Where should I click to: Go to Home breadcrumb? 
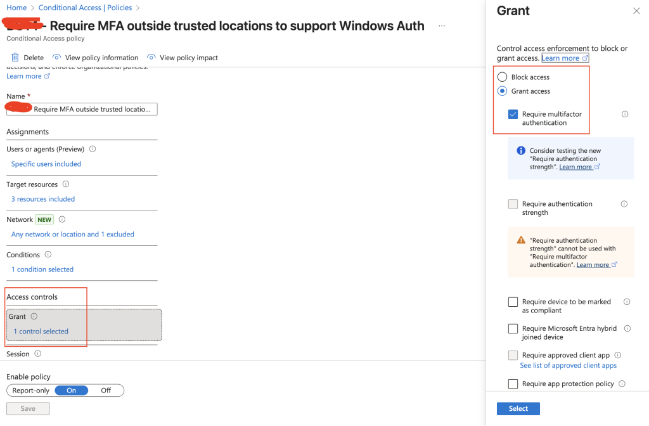tap(16, 8)
